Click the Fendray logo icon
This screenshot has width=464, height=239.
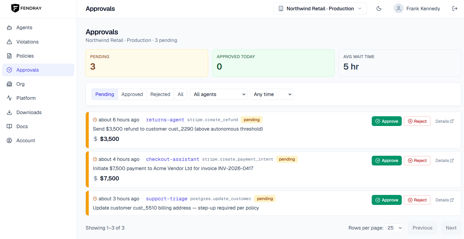(x=15, y=8)
